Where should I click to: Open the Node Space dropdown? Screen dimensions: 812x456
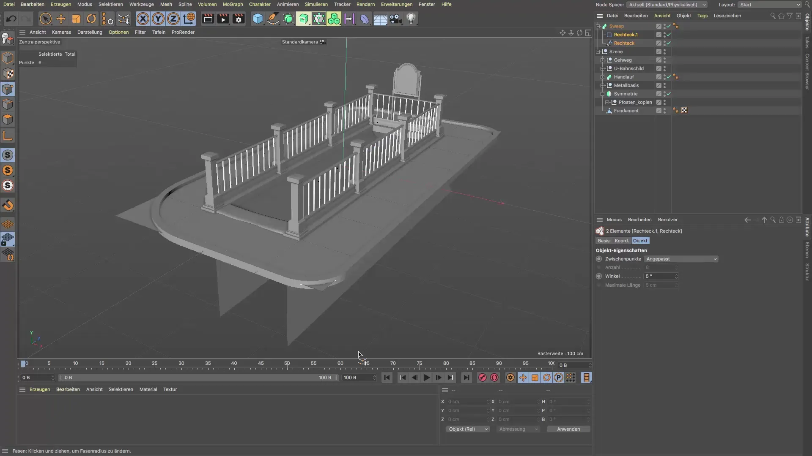pyautogui.click(x=667, y=5)
